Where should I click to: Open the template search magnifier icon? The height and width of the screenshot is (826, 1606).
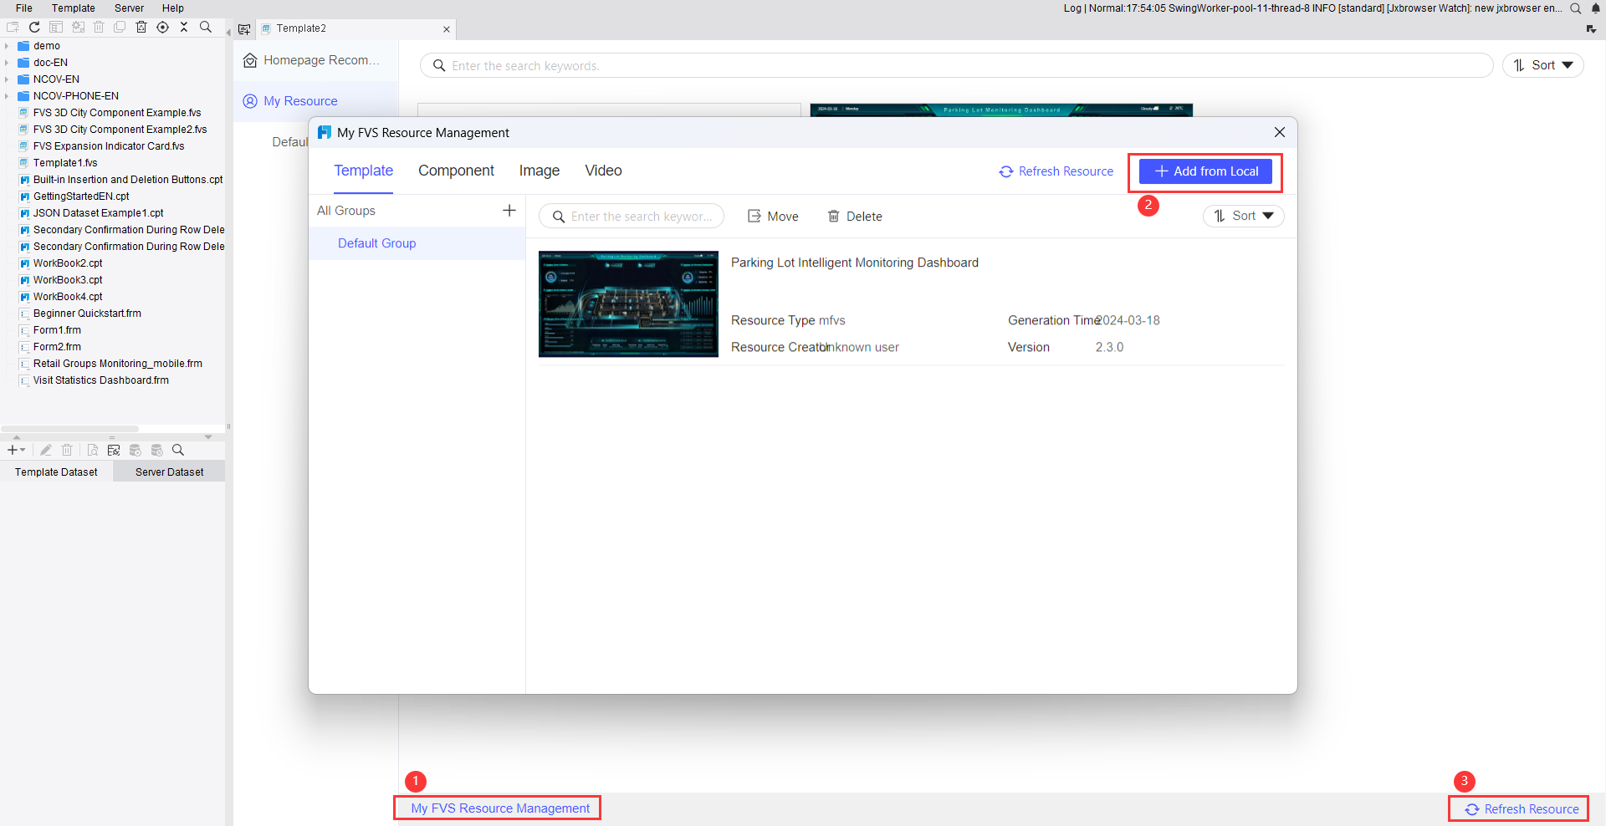(205, 27)
